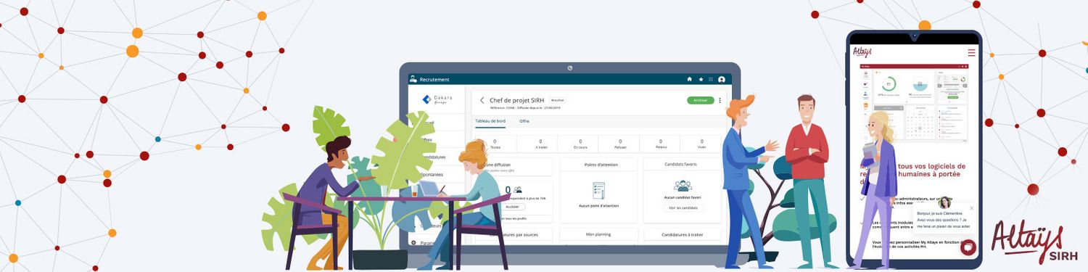Select the Refuser counter in the stats row
Image resolution: width=1088 pixels, height=272 pixels.
click(619, 144)
